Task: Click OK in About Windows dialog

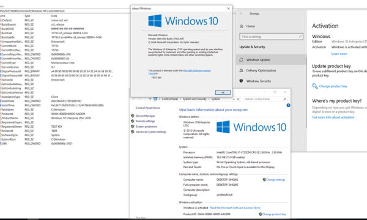Action: (223, 92)
